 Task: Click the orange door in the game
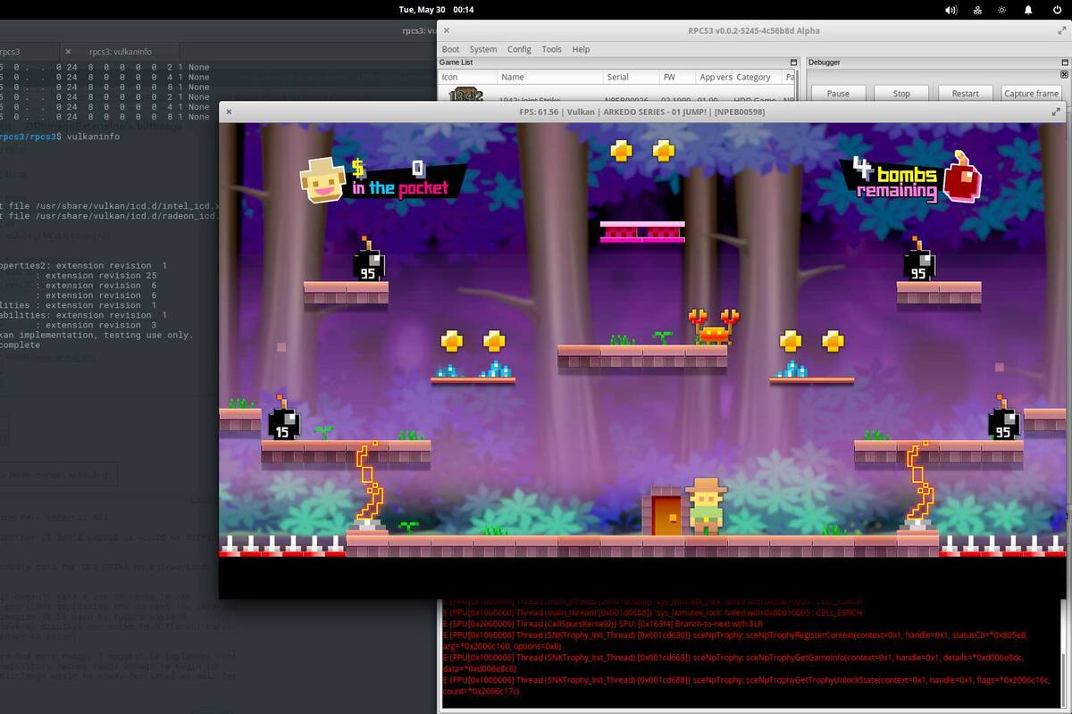click(665, 513)
